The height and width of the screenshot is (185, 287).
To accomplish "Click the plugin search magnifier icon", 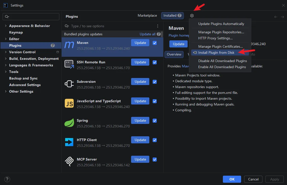I will (67, 26).
